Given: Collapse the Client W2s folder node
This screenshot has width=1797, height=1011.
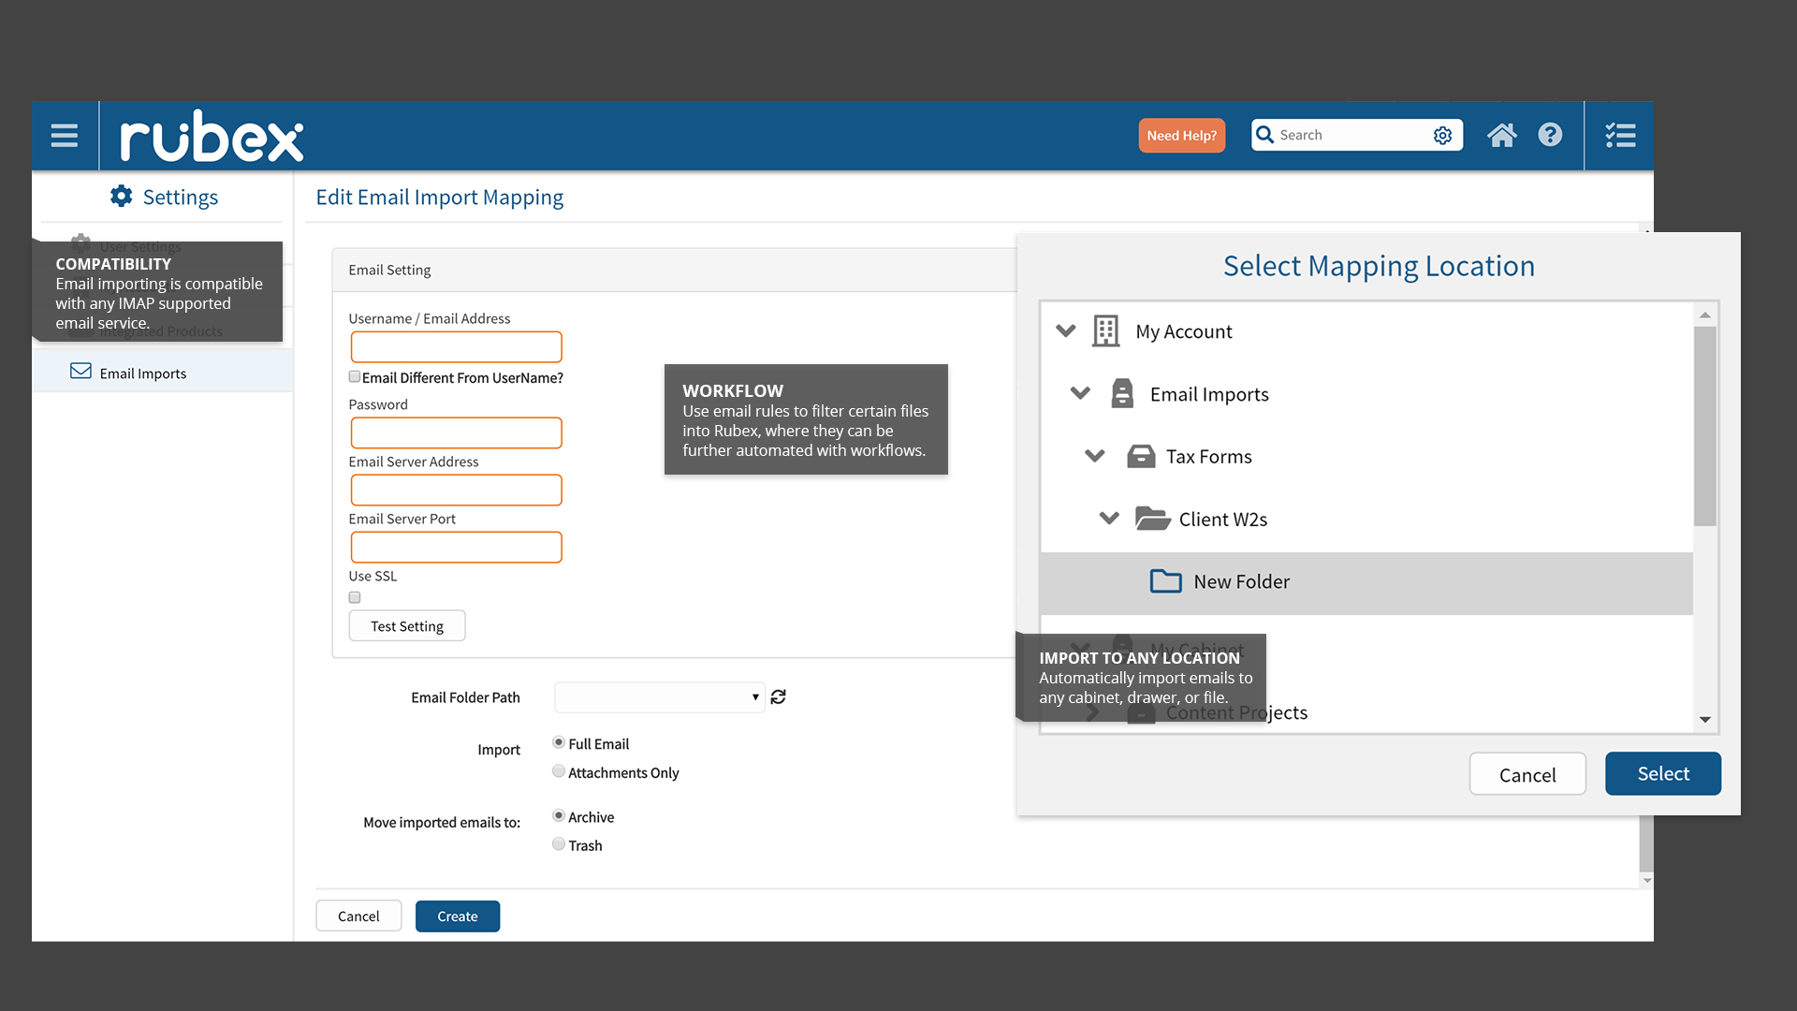Looking at the screenshot, I should pyautogui.click(x=1109, y=518).
